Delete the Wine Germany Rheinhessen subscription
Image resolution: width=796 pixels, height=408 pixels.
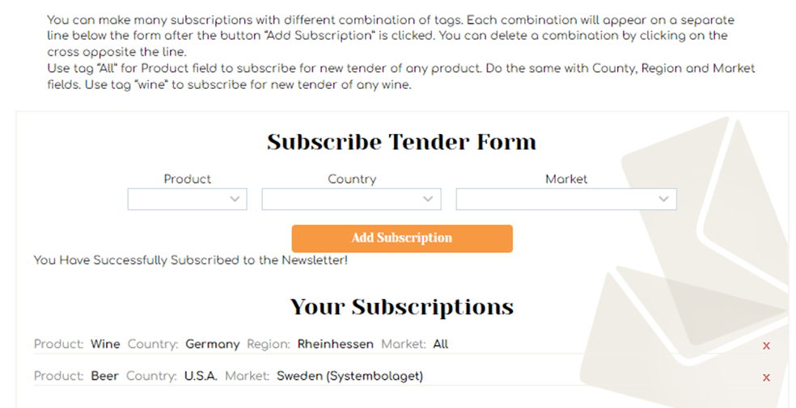[766, 346]
